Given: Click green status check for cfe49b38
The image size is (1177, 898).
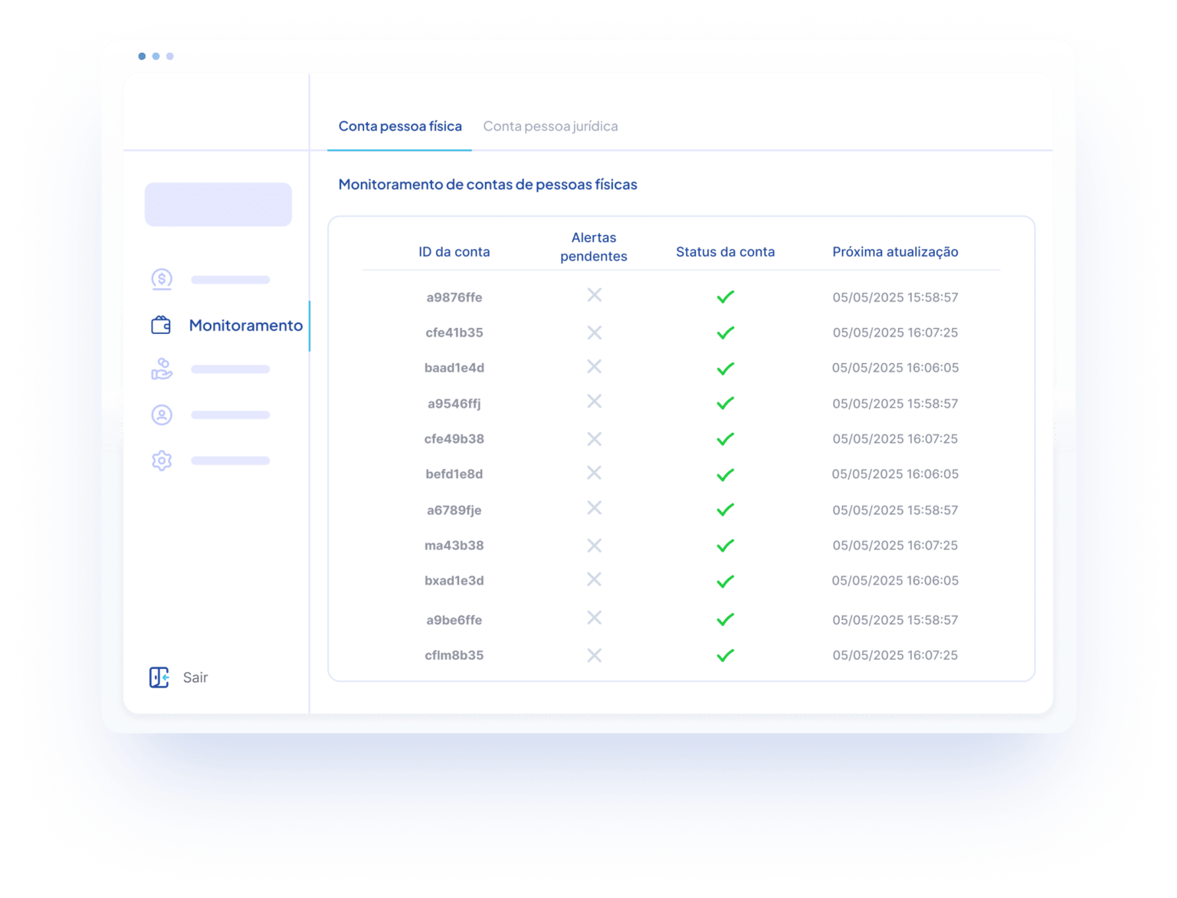Looking at the screenshot, I should 726,439.
